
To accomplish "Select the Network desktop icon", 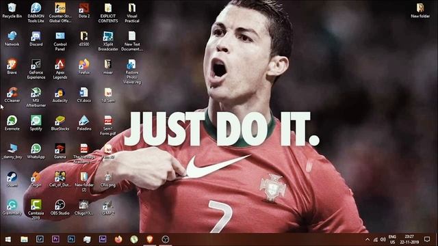I will pyautogui.click(x=12, y=39).
